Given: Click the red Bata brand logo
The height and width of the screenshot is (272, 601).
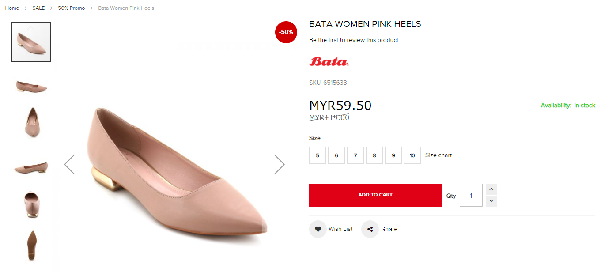Looking at the screenshot, I should point(329,61).
